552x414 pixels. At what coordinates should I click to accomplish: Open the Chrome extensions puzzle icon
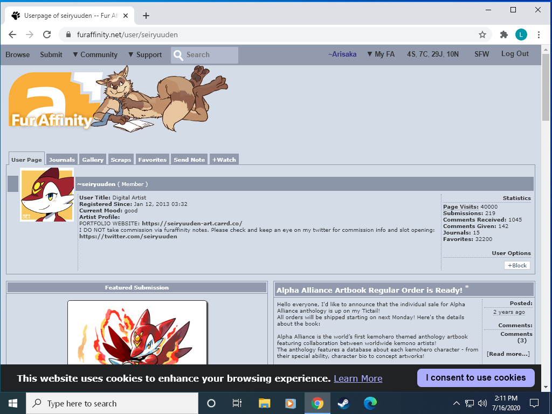tap(504, 34)
